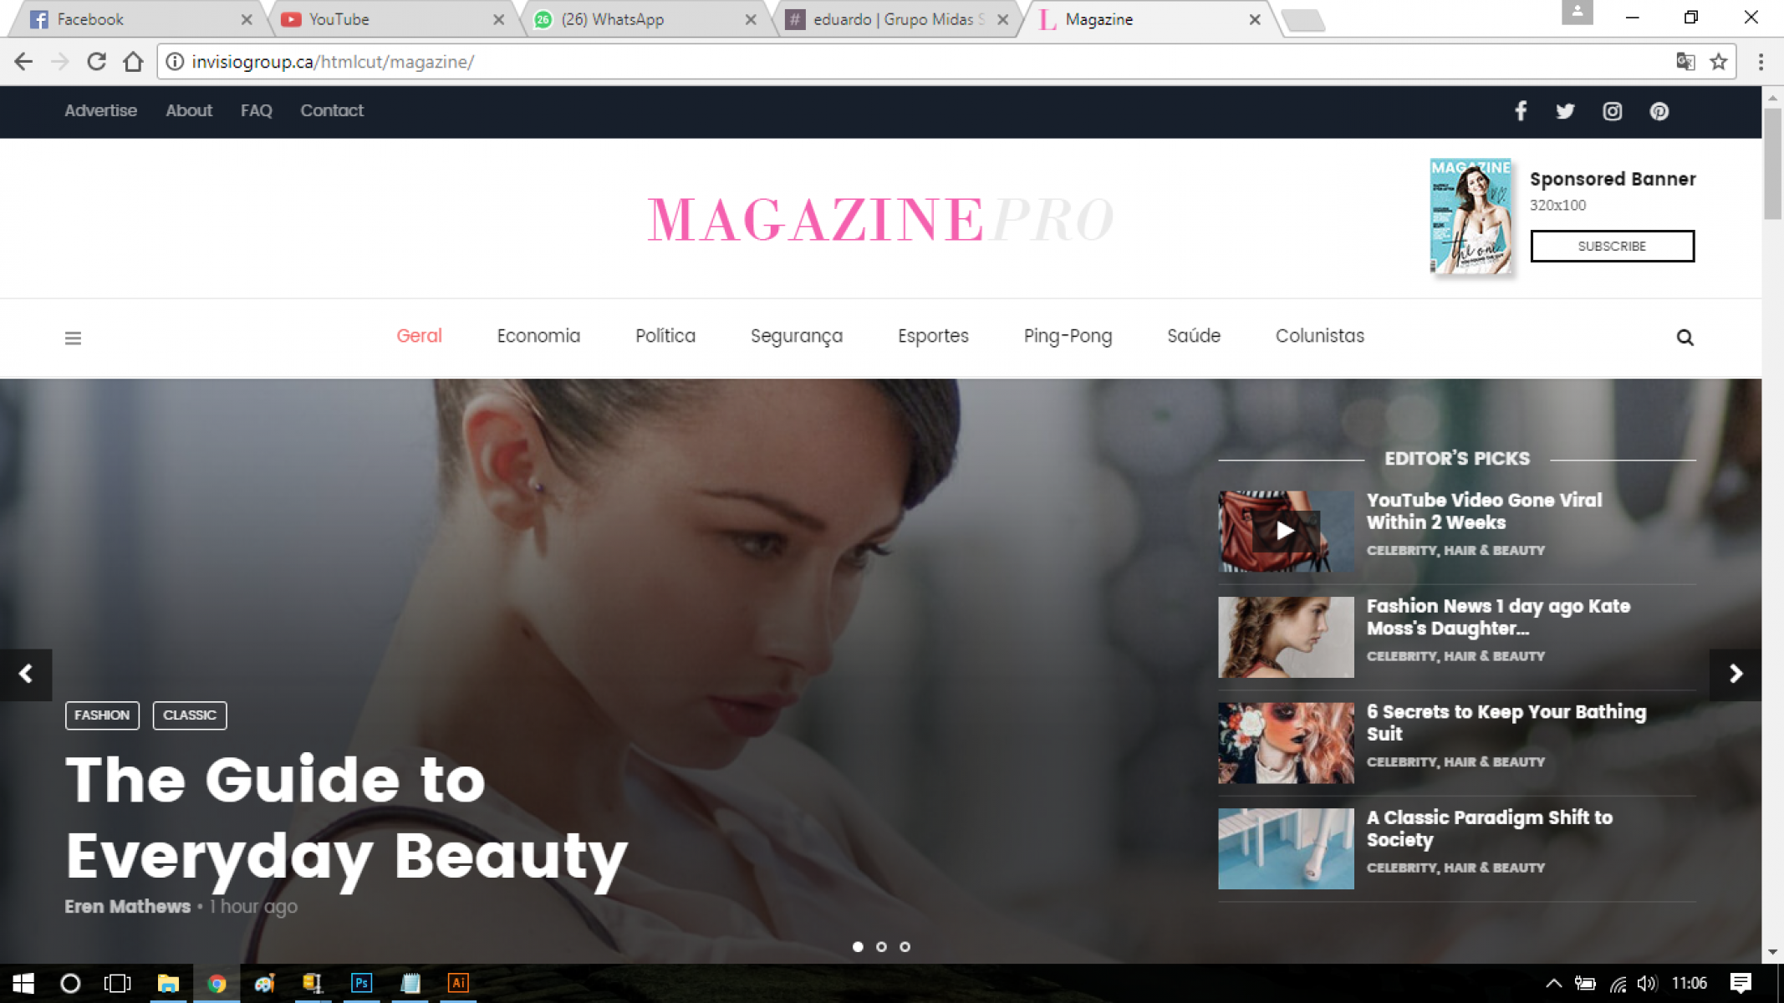
Task: View site information icon in address bar
Action: (x=175, y=62)
